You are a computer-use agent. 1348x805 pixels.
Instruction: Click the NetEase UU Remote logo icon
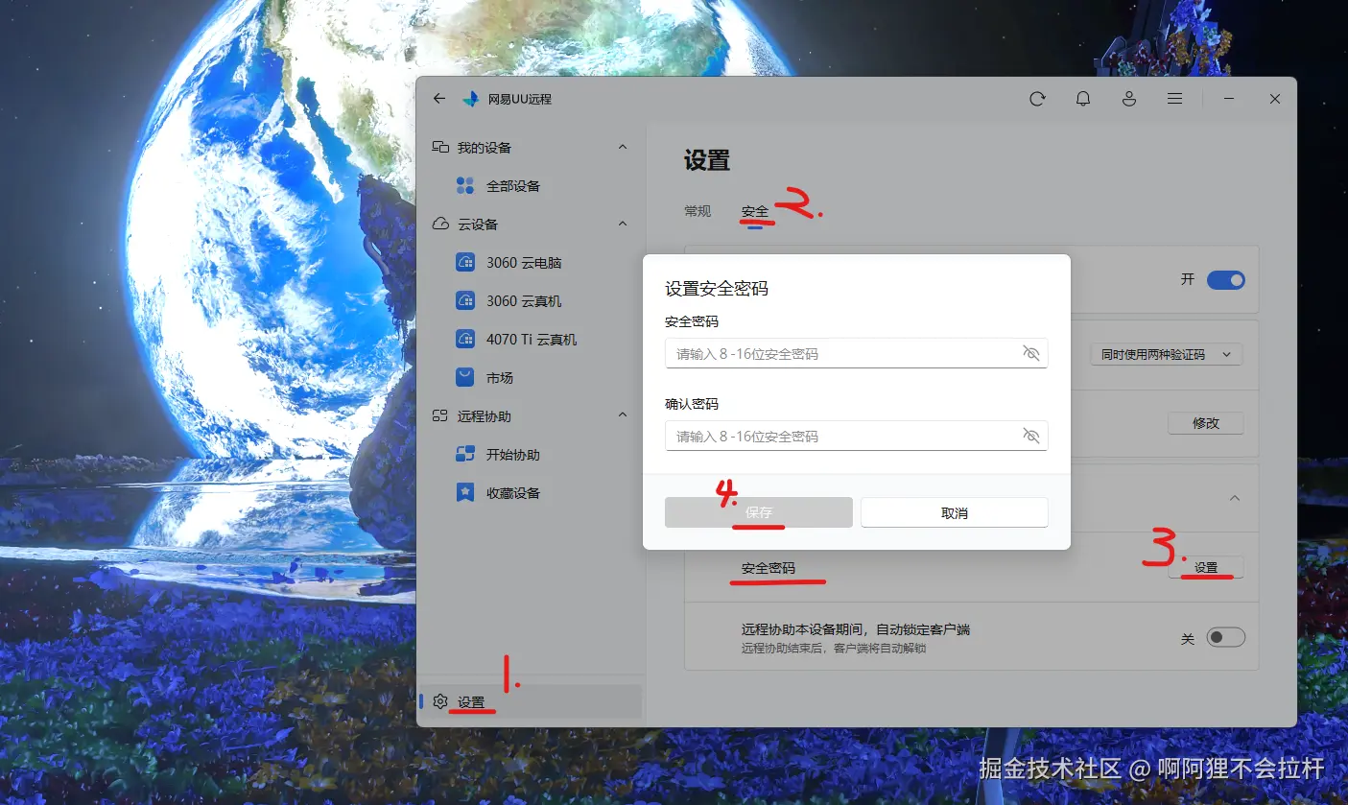coord(471,99)
